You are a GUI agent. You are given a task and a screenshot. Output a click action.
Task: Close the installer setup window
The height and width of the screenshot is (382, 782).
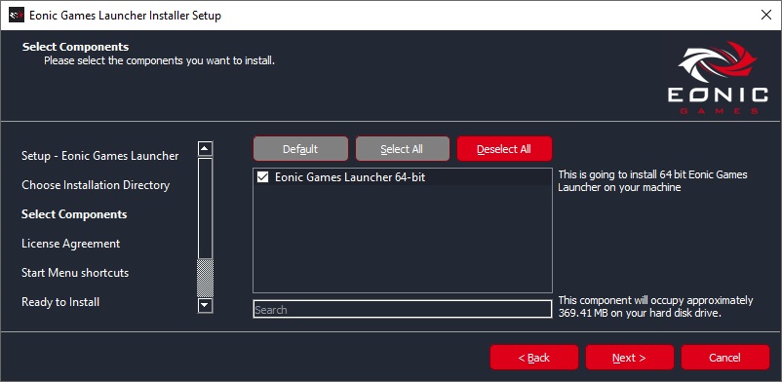point(766,15)
